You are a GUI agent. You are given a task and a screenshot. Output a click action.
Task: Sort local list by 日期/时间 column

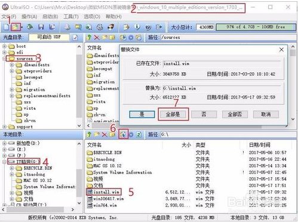[260, 145]
